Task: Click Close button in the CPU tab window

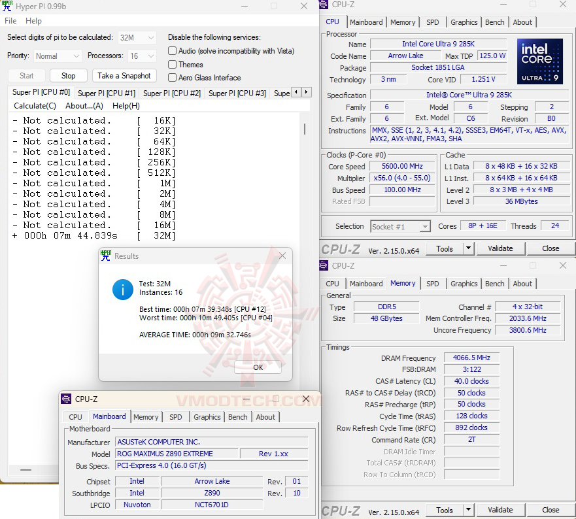Action: coord(551,248)
